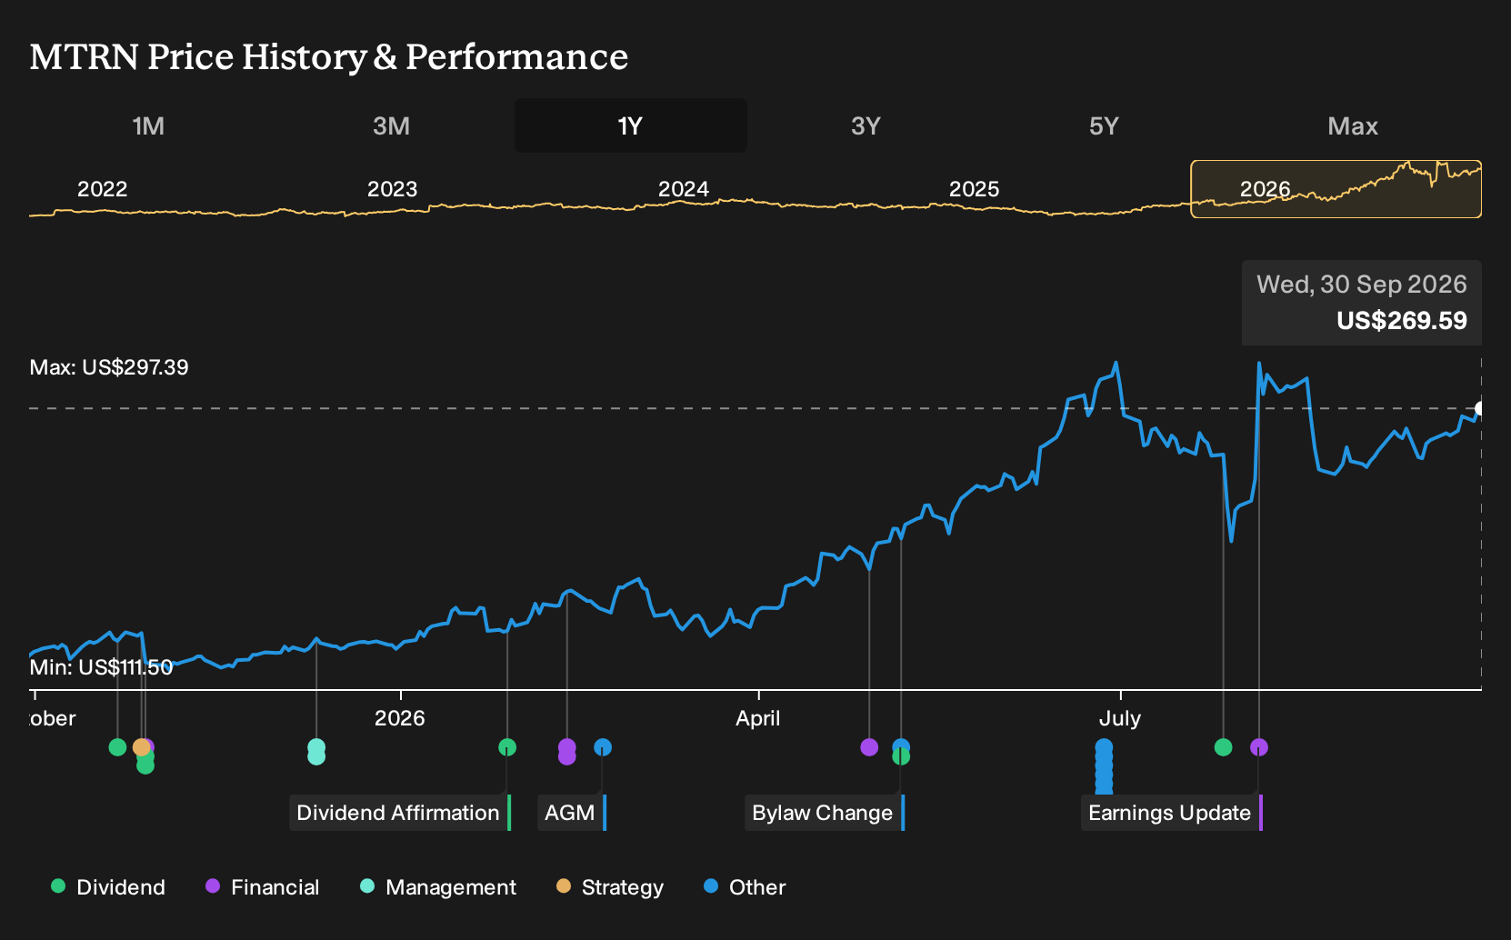Click the teal management marker before 2026
The width and height of the screenshot is (1511, 940).
pos(316,751)
